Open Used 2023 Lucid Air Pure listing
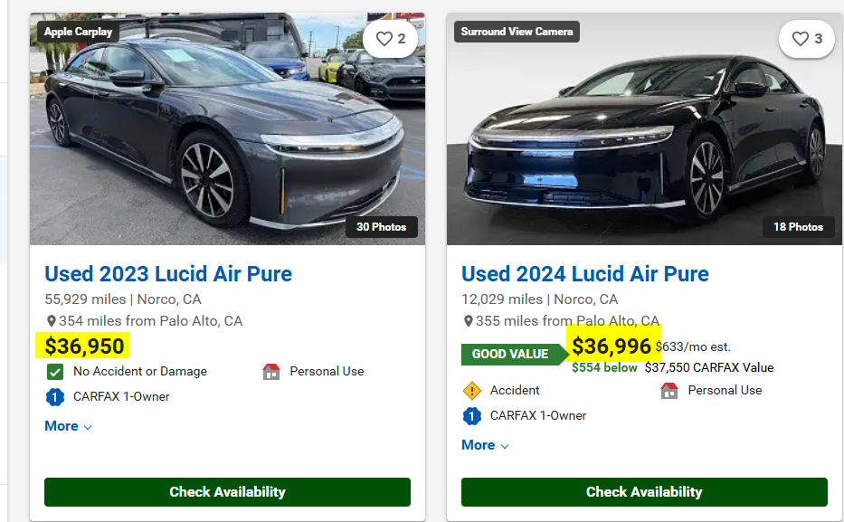Screen dimensions: 844x522 click(168, 274)
